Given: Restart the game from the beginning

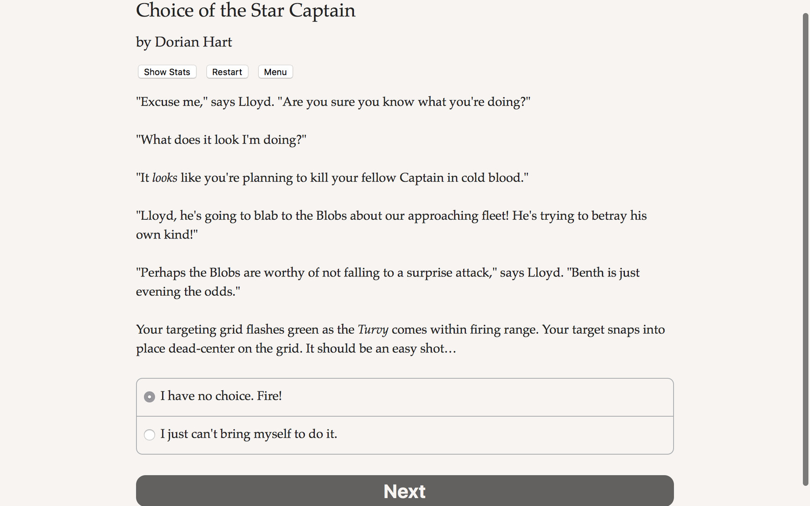Looking at the screenshot, I should click(227, 72).
